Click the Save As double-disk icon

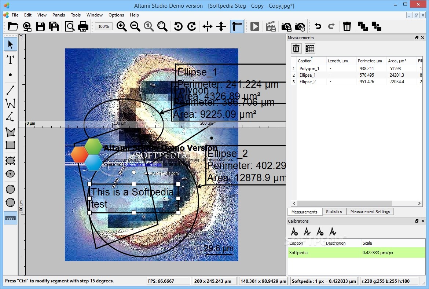click(54, 26)
